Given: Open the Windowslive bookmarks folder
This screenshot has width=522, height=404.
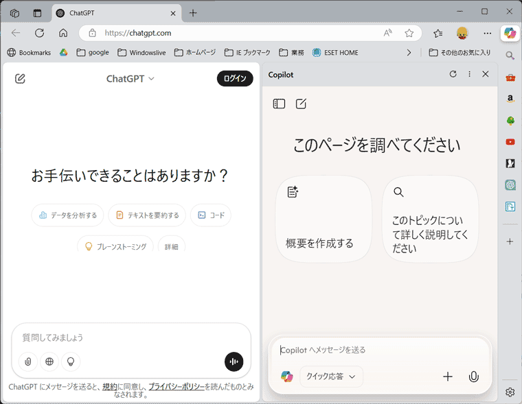Looking at the screenshot, I should click(141, 53).
